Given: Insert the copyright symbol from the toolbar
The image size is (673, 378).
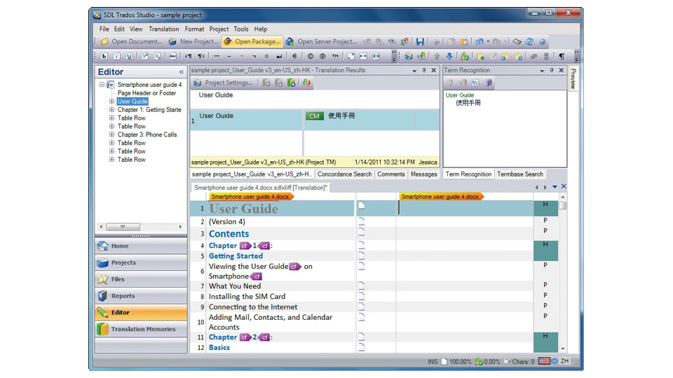Looking at the screenshot, I should 311,56.
